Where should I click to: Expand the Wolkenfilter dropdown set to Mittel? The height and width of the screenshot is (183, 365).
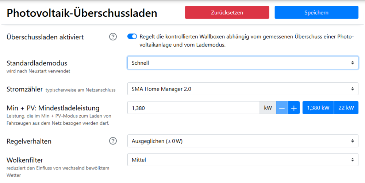[243, 159]
